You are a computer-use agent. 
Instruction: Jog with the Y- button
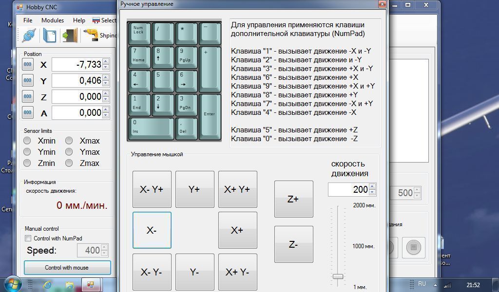pos(195,273)
